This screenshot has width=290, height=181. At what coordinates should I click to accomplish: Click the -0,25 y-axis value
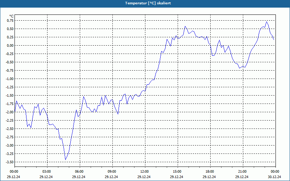pos(10,54)
